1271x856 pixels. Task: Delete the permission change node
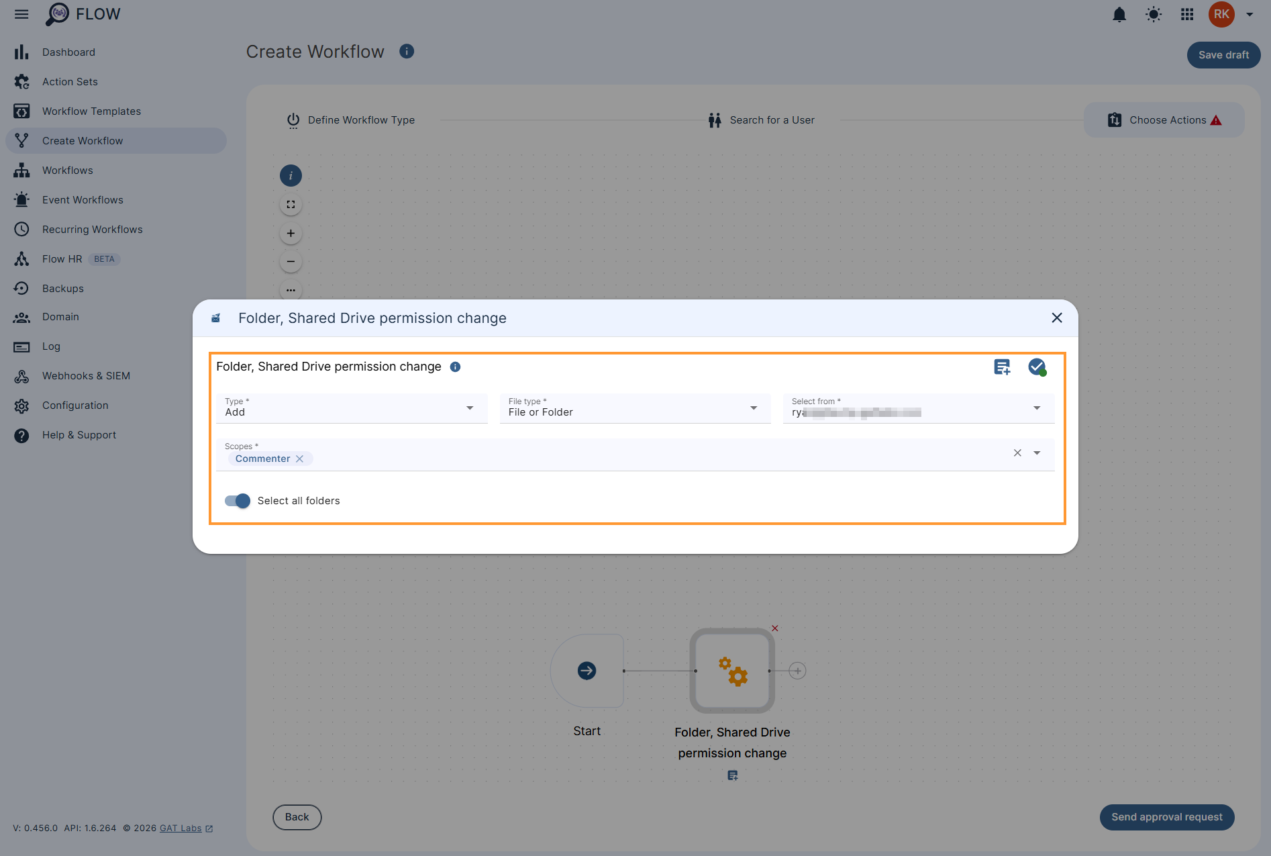point(775,628)
